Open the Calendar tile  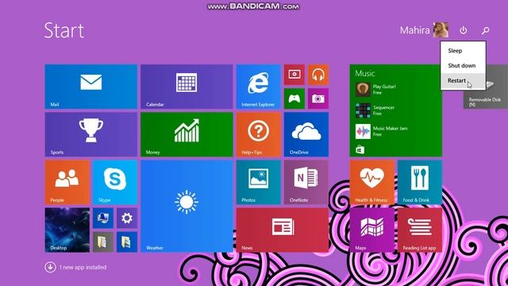(187, 87)
